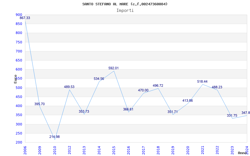Select the 496.72 data label

pyautogui.click(x=158, y=85)
